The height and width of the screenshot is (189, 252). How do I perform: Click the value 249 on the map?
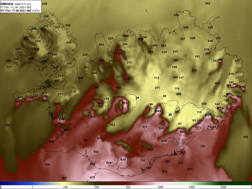(x=45, y=4)
